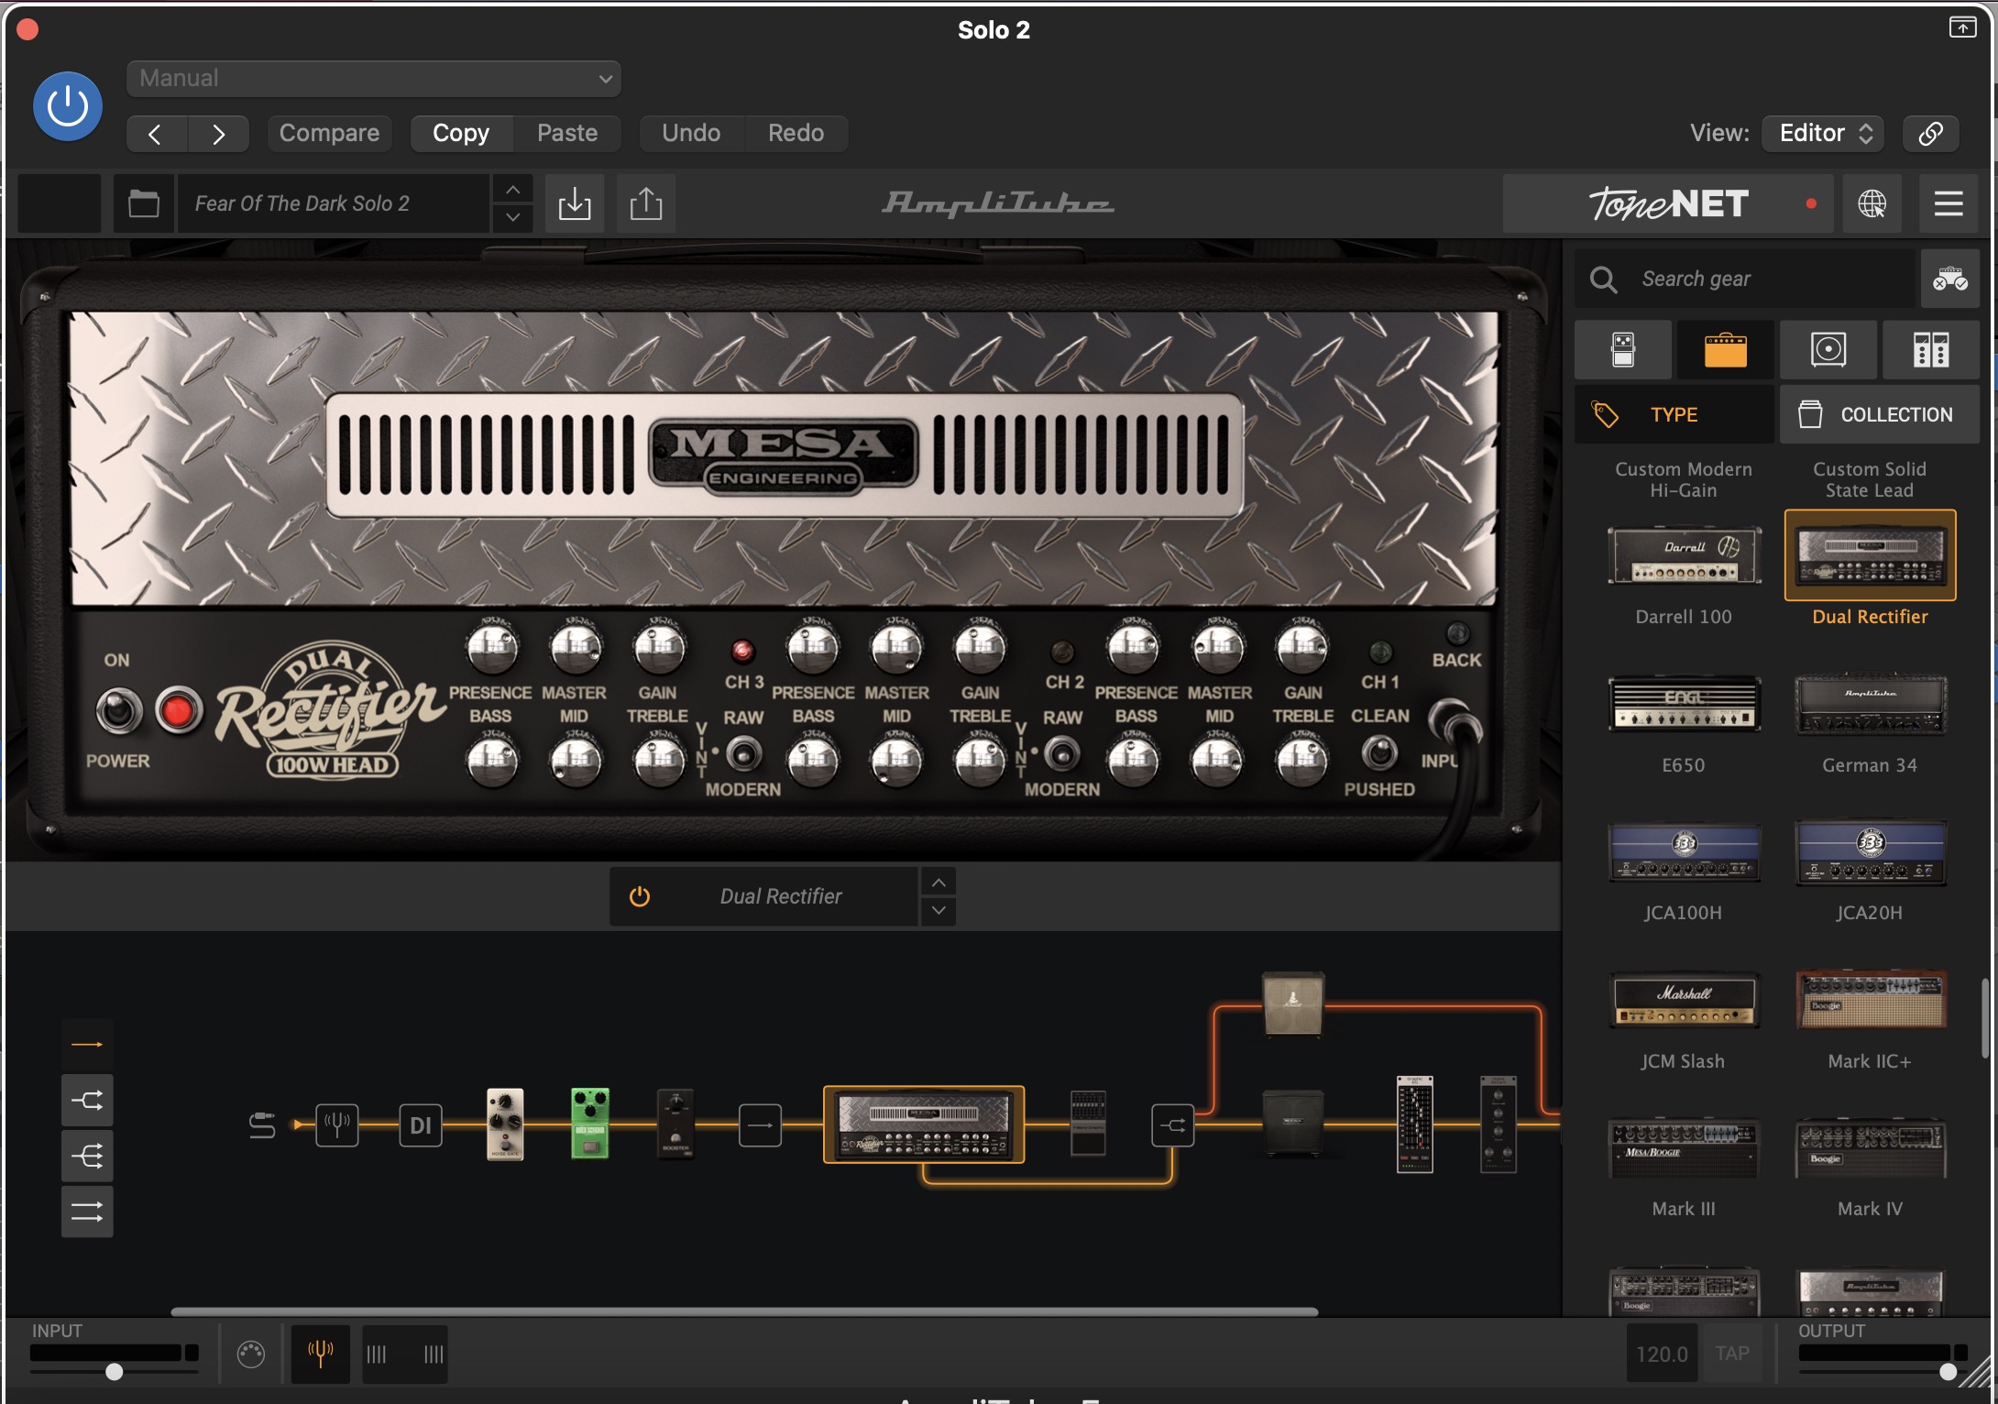Toggle the plugin bypass power button
Screen dimensions: 1998x1404
[67, 106]
